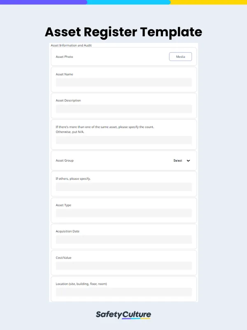Screen dimensions: 247x330
Task: Click the 'Asset Register Template' page title
Action: tap(123, 32)
